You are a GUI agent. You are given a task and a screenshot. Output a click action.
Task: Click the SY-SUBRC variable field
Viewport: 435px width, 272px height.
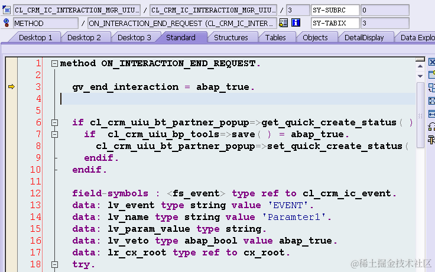(x=335, y=10)
